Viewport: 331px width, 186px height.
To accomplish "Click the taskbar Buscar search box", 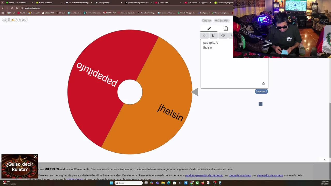I will (129, 183).
